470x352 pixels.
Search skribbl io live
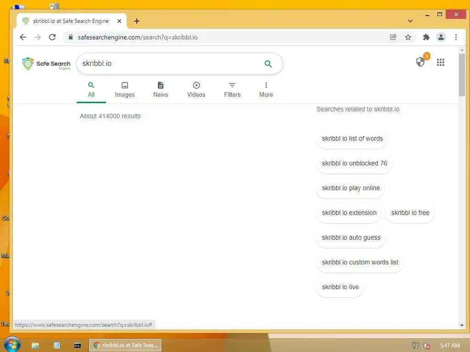click(x=340, y=287)
